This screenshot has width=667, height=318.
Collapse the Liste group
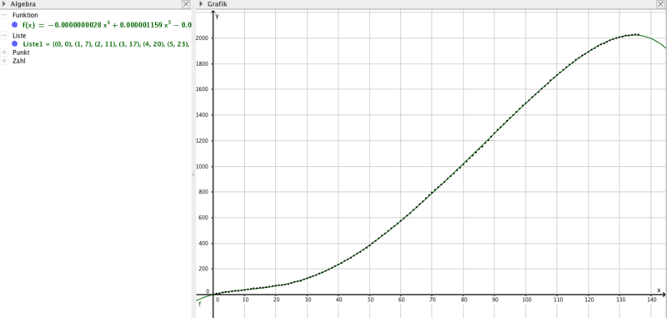[x=4, y=36]
